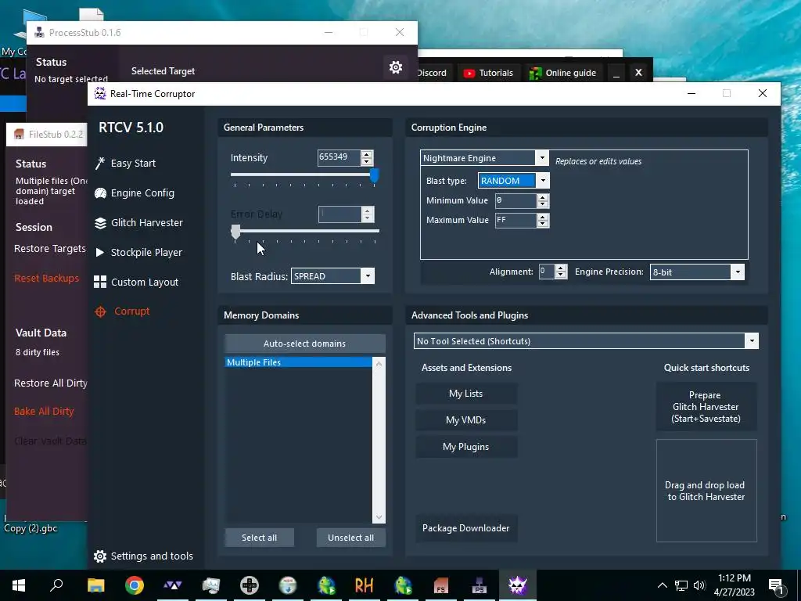Open taskbar Search magnifier
The image size is (801, 601).
56,585
